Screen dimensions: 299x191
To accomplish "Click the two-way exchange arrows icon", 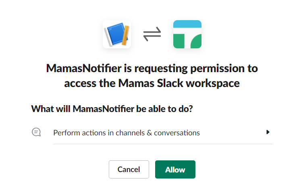I will pyautogui.click(x=152, y=35).
